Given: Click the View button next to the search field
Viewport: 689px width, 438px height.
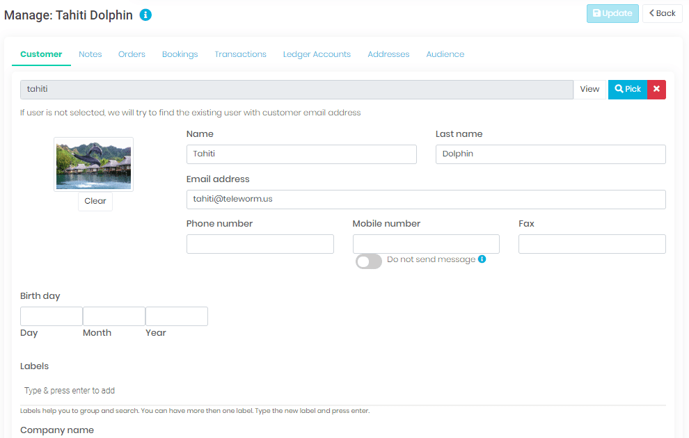Looking at the screenshot, I should tap(589, 89).
